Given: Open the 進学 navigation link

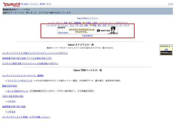Looking at the screenshot, I should pyautogui.click(x=99, y=25).
